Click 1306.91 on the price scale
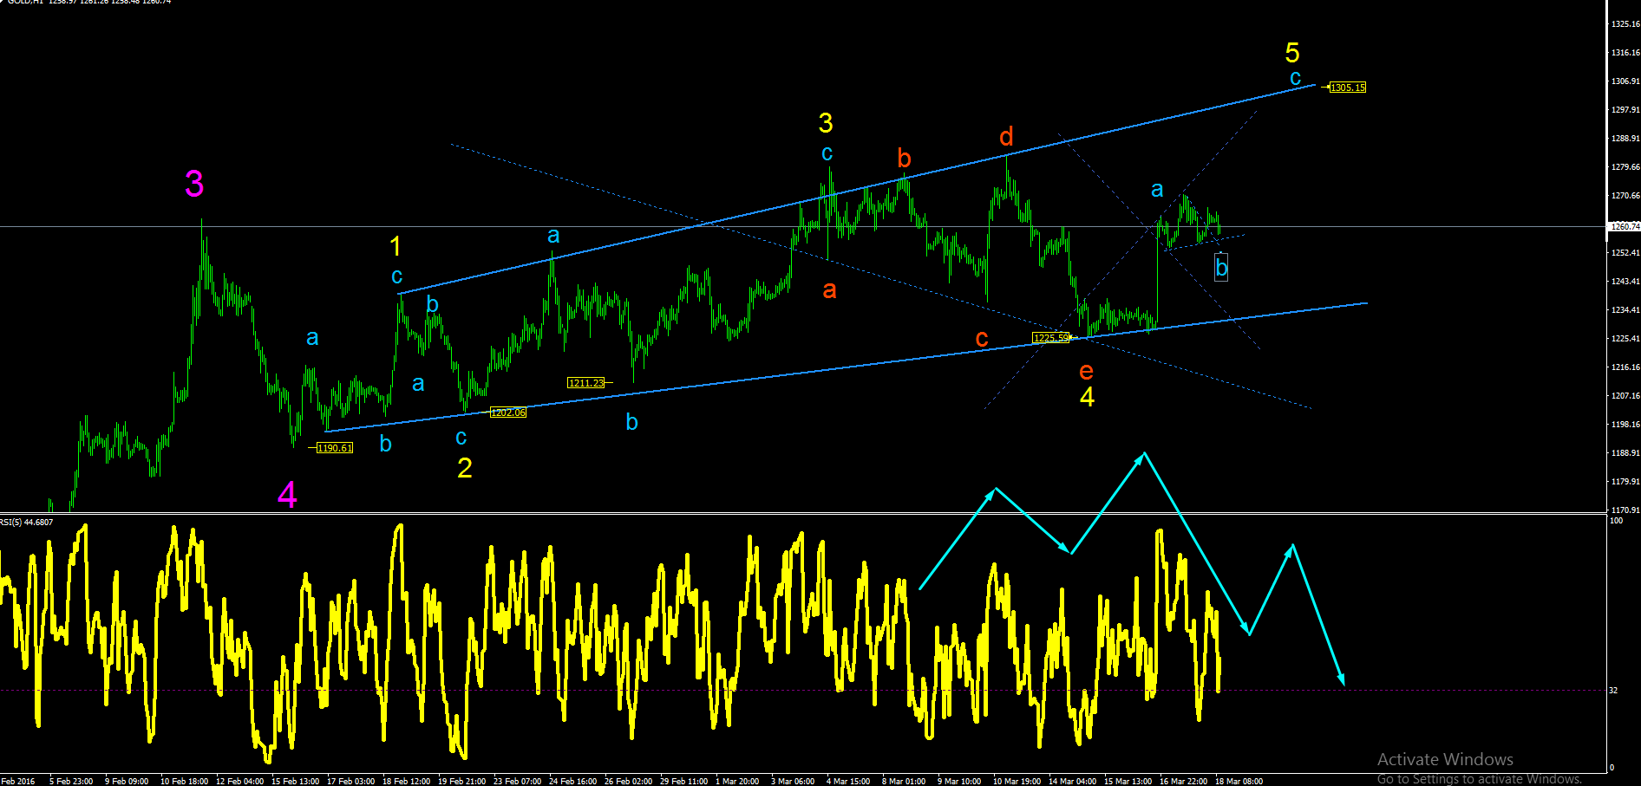 [x=1625, y=81]
